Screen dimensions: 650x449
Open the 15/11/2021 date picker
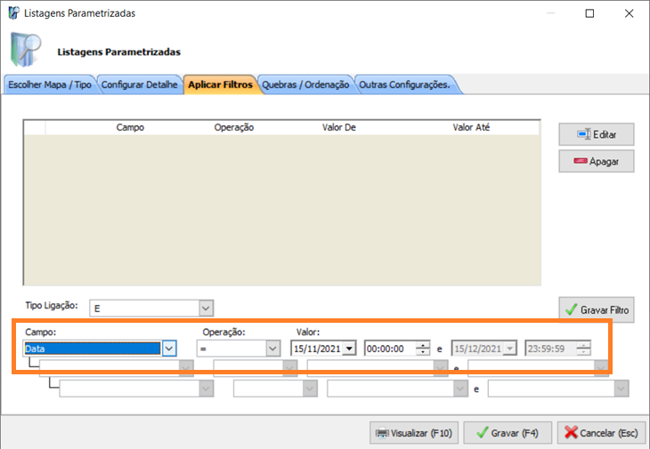pos(349,349)
